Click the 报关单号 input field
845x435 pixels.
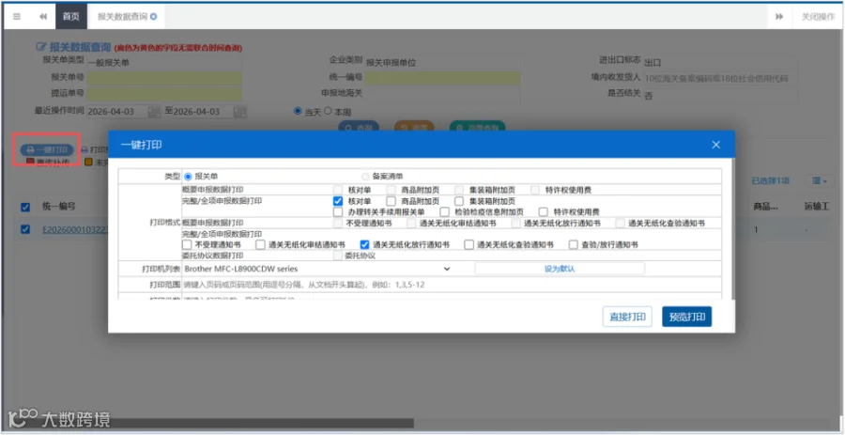pos(164,78)
